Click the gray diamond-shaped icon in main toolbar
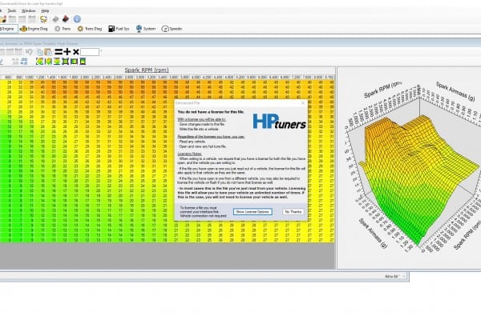The width and height of the screenshot is (481, 320). [x=55, y=19]
